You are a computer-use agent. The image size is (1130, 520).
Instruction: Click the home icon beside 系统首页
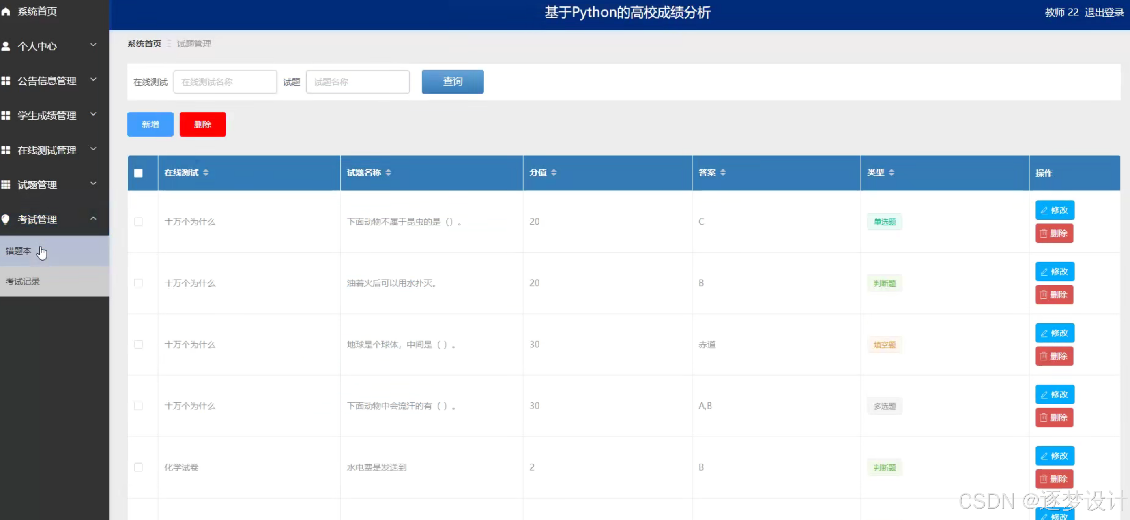(x=6, y=11)
